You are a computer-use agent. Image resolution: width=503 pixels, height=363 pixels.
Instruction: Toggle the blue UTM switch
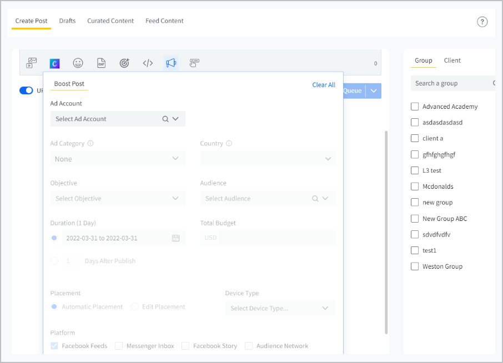26,90
